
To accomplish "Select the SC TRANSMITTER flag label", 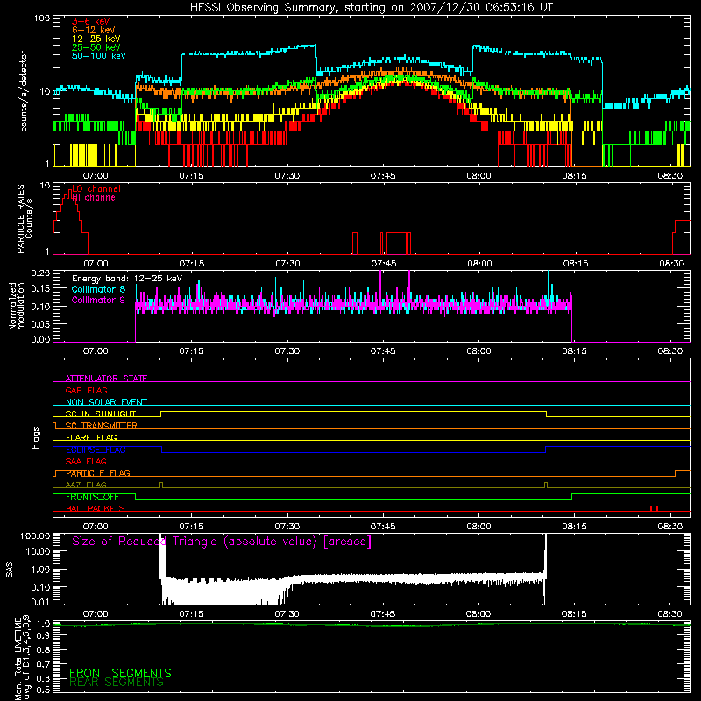I will point(102,425).
